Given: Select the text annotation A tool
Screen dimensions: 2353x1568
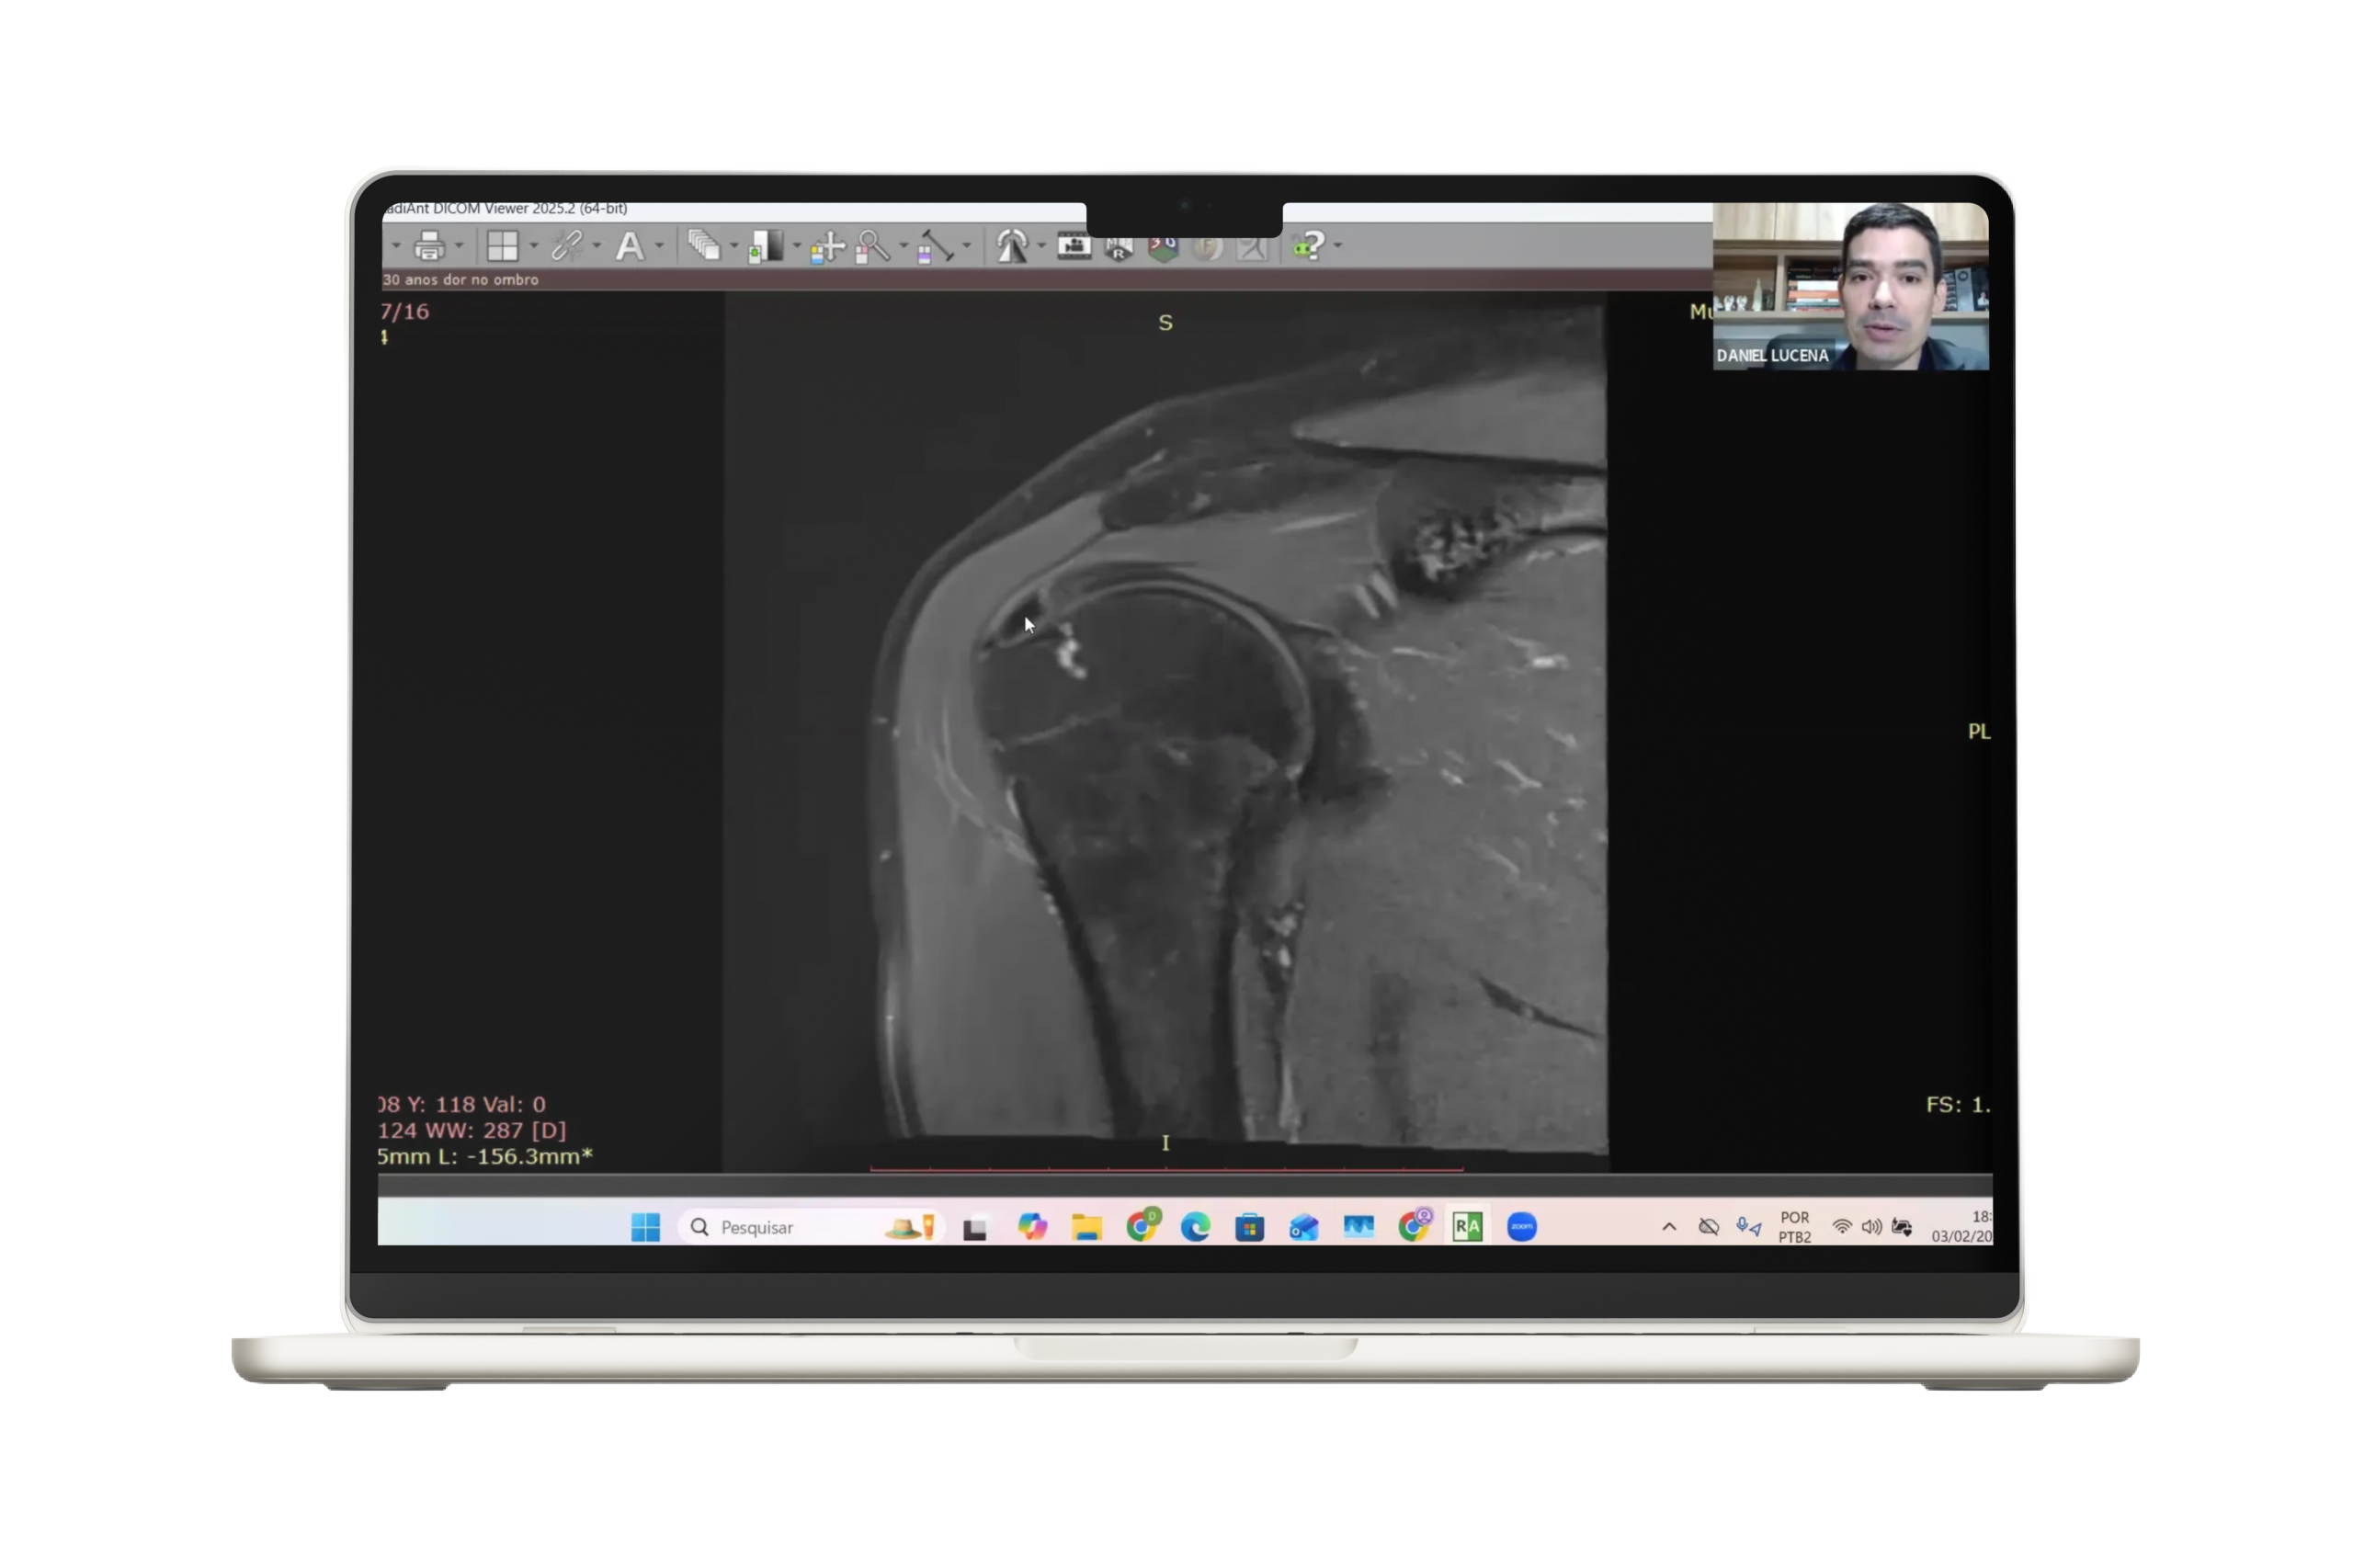Looking at the screenshot, I should [629, 245].
